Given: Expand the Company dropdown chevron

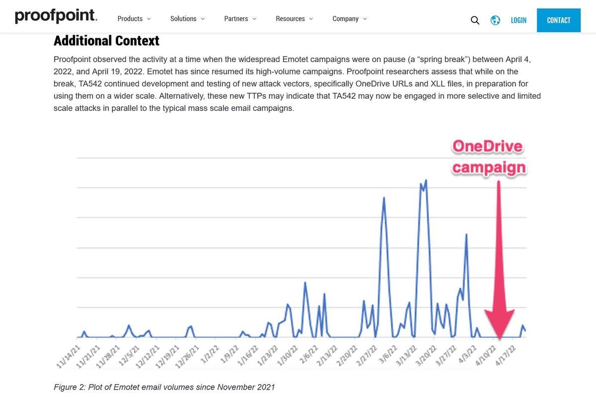Looking at the screenshot, I should pos(365,19).
